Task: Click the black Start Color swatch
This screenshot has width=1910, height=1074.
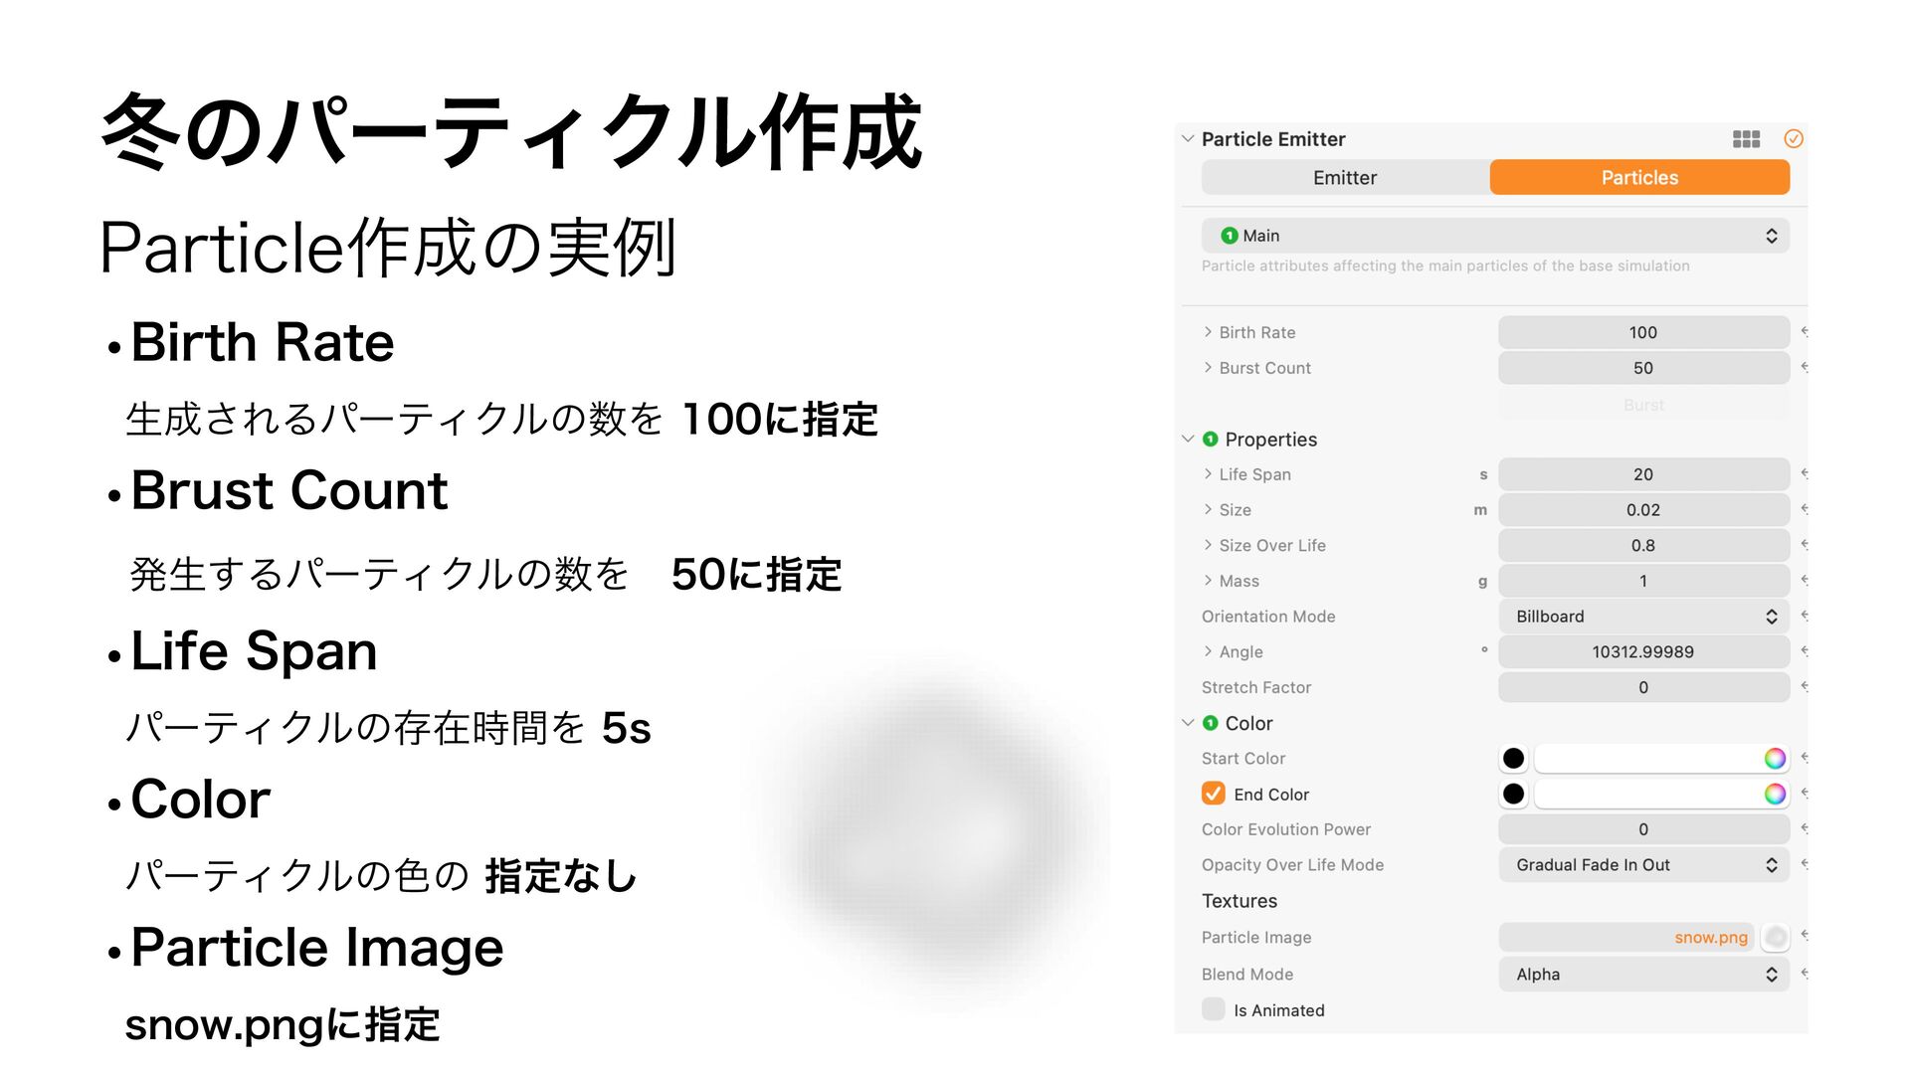Action: point(1513,759)
